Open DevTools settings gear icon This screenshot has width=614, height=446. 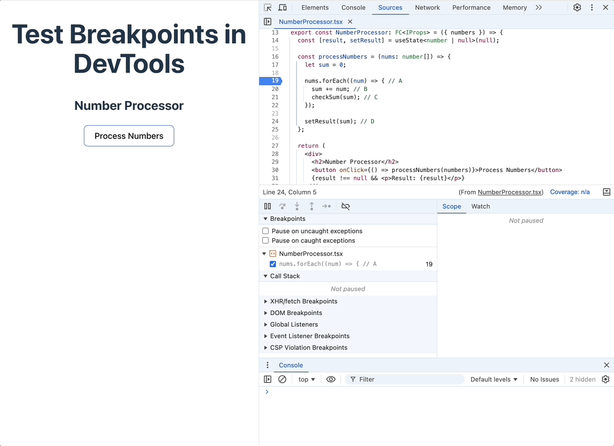point(577,7)
